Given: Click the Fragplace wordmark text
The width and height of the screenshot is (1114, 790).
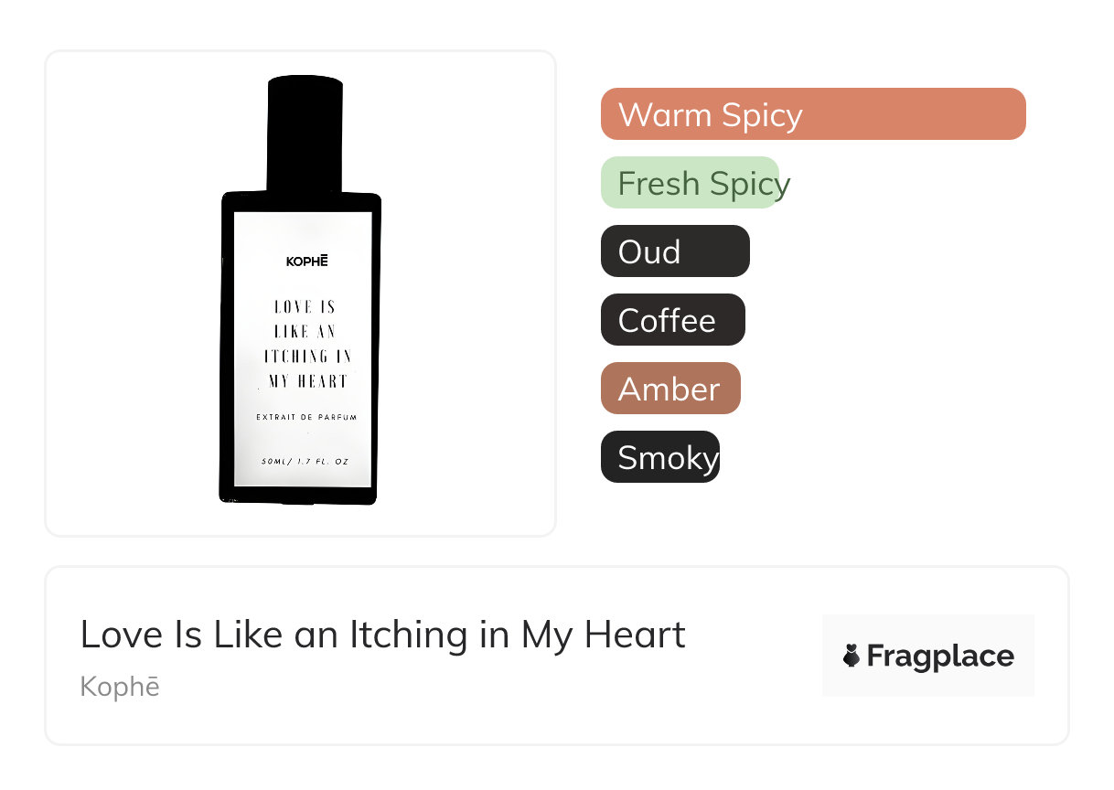Looking at the screenshot, I should click(x=940, y=656).
